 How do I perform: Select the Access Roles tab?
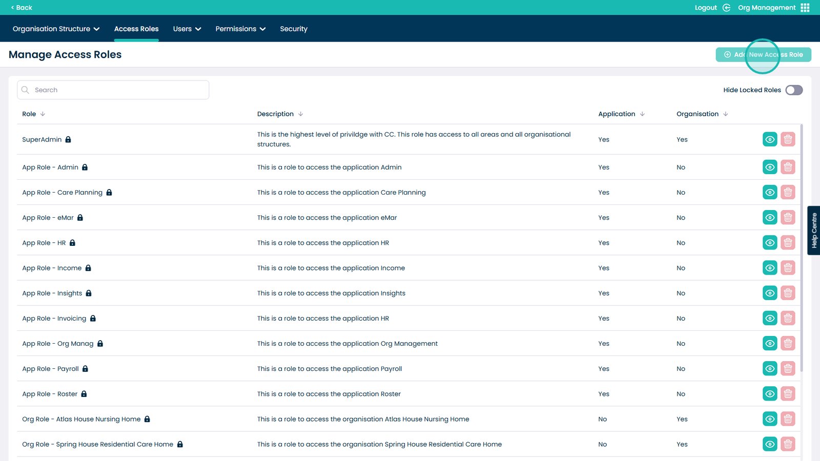point(136,29)
